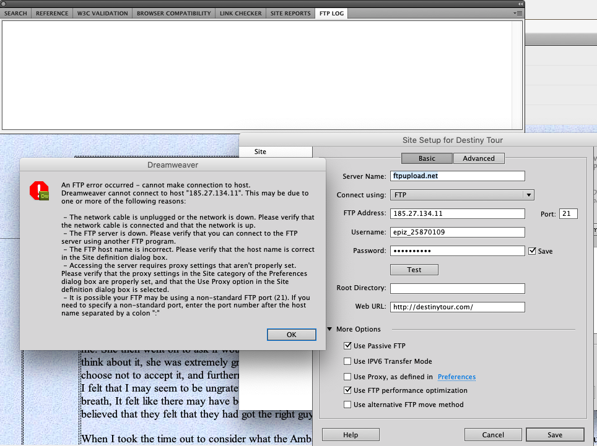
Task: Open the Connect using dropdown
Action: [462, 195]
